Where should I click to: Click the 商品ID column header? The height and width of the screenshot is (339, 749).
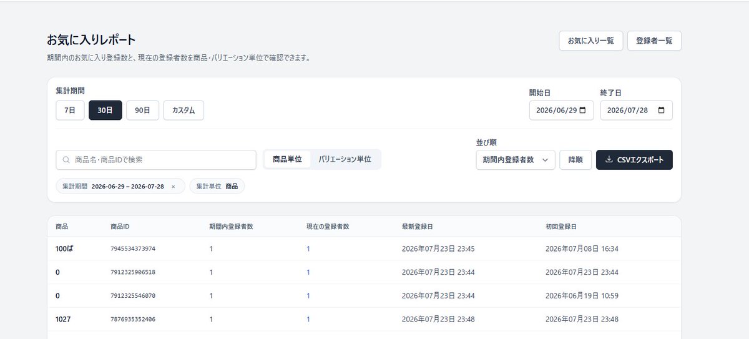coord(120,226)
